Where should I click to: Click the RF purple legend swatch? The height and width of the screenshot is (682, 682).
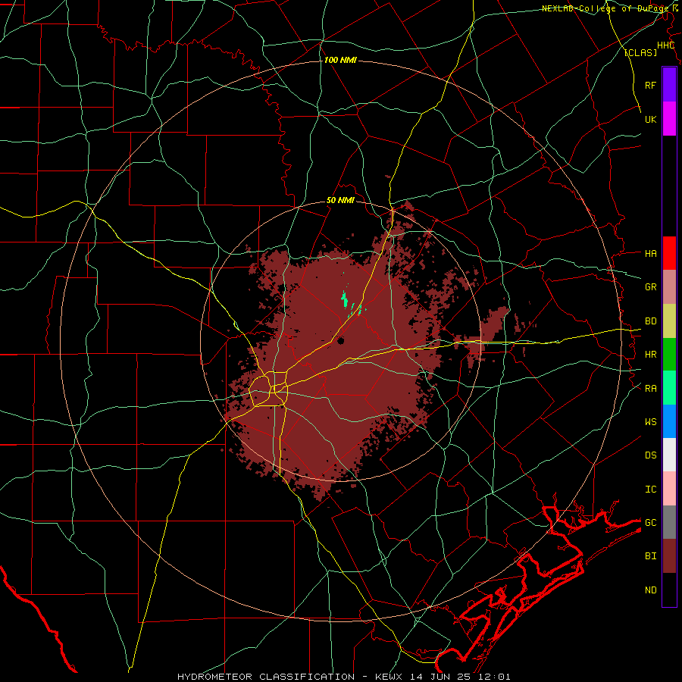(669, 85)
